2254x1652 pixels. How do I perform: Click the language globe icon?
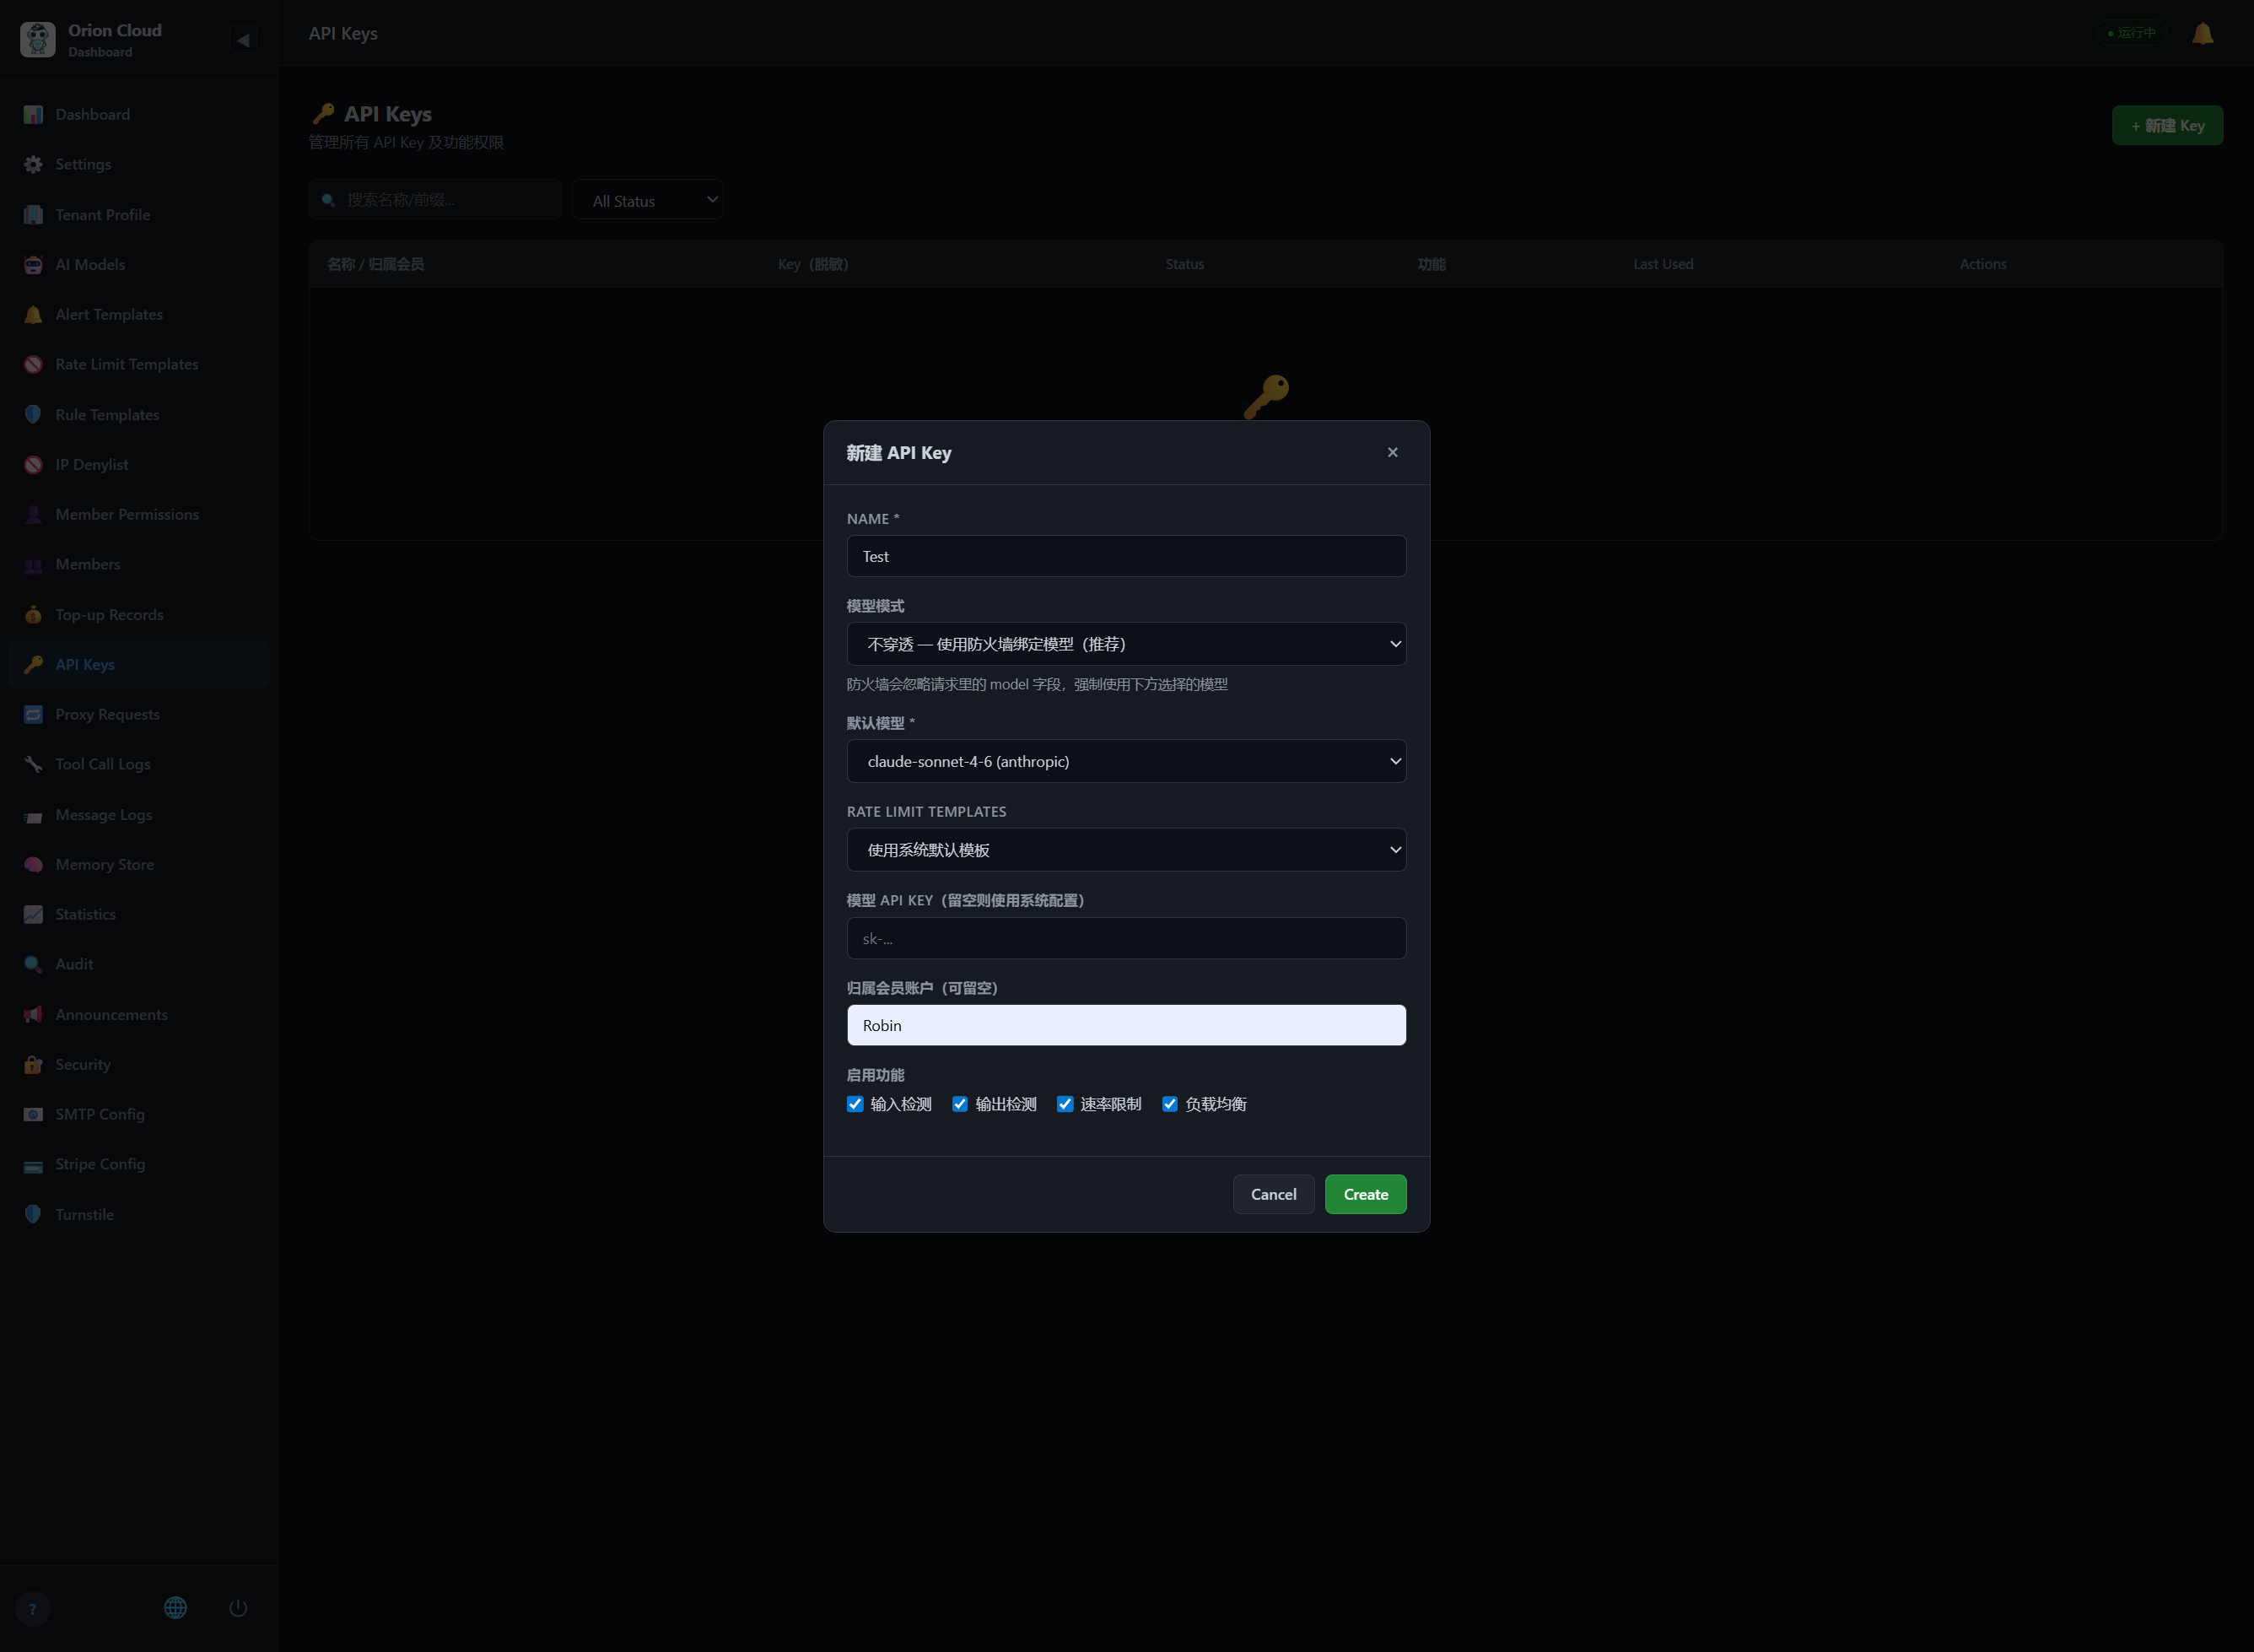[175, 1608]
